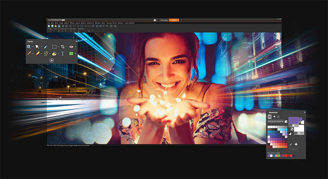The image size is (328, 179).
Task: Open the Layers menu
Action: click(x=78, y=23)
